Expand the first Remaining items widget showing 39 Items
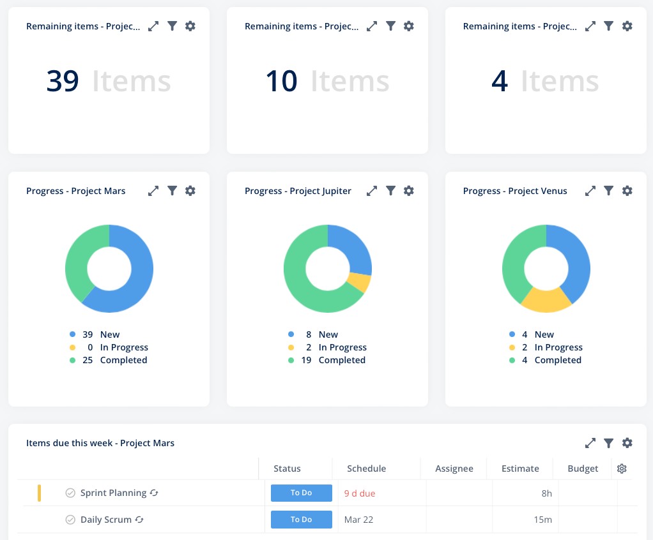Image resolution: width=653 pixels, height=540 pixels. (153, 26)
